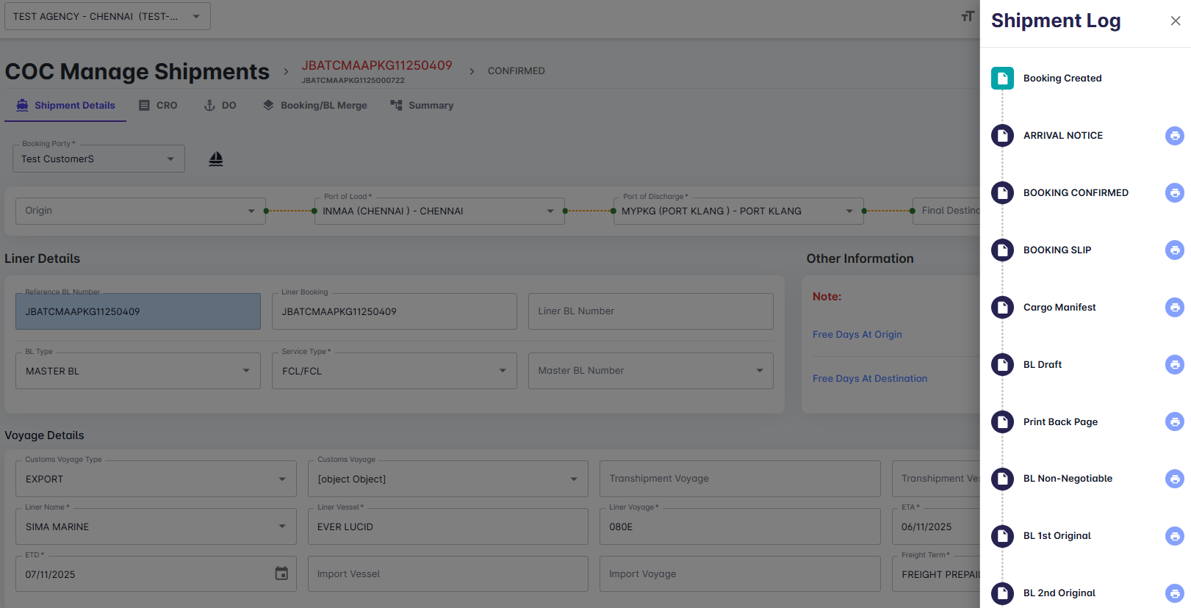The image size is (1191, 608).
Task: Close the Shipment Log panel
Action: pyautogui.click(x=1175, y=21)
